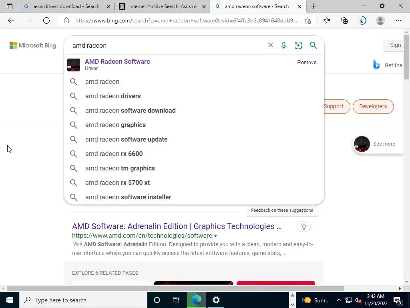Expand dropdown arrow beside amd.com URL
The height and width of the screenshot is (308, 410).
pos(215,236)
